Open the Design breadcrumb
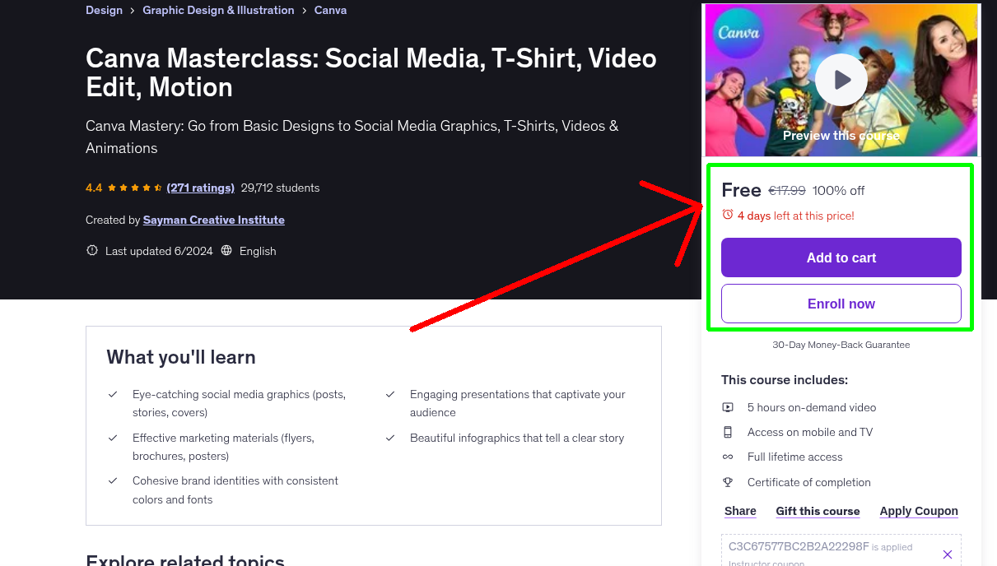This screenshot has width=997, height=566. (104, 10)
